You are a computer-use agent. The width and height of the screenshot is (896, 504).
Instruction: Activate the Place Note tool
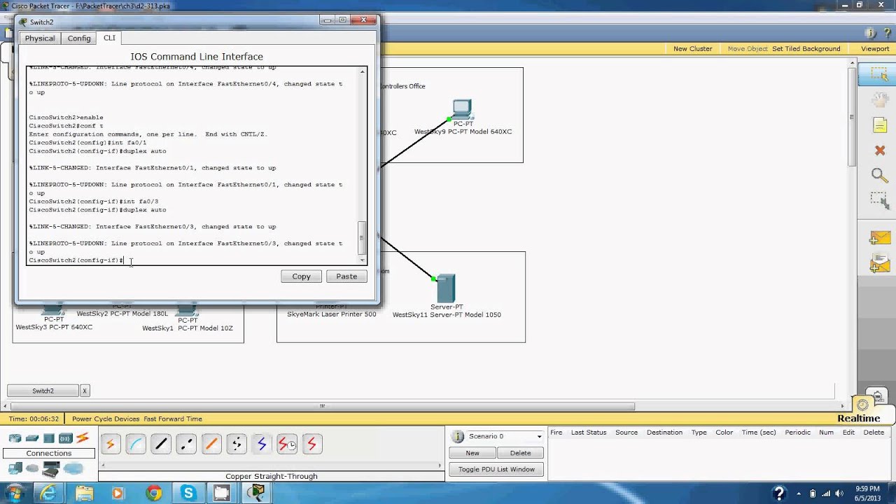(879, 125)
